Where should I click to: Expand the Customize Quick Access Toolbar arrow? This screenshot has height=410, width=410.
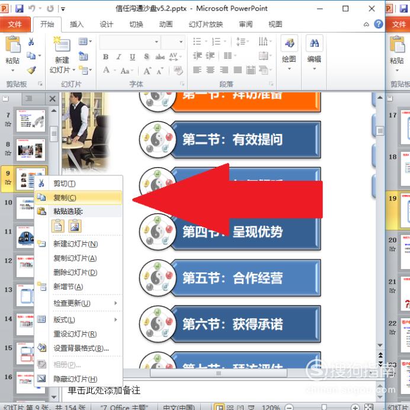[x=63, y=9]
